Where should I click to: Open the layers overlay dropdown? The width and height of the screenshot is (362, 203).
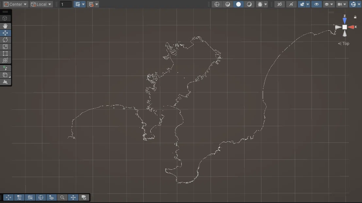tap(329, 4)
